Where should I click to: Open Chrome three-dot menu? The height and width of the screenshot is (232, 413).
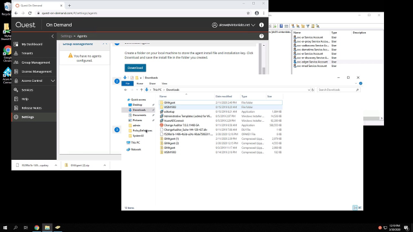[264, 13]
